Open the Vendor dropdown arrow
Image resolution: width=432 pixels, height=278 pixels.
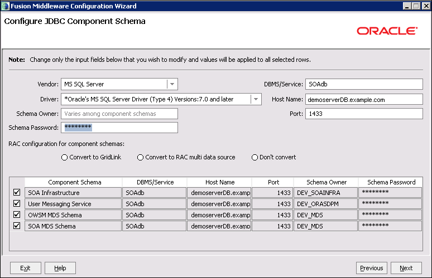tap(172, 84)
